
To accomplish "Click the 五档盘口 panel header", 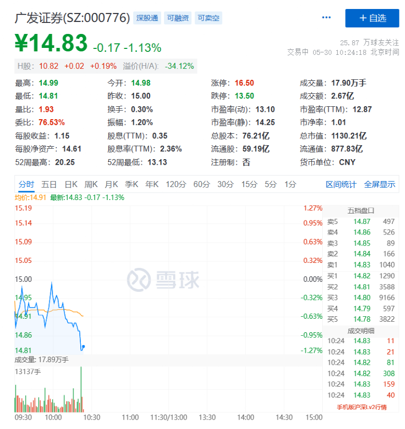I will coord(361,211).
